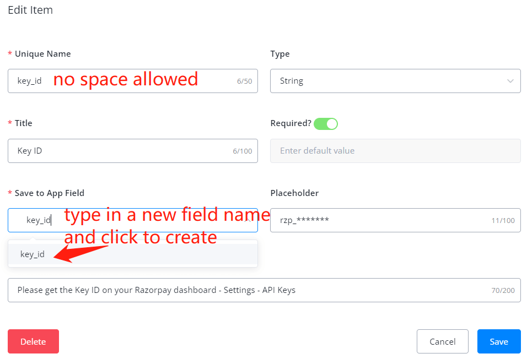
Task: Click the Type label above dropdown
Action: click(279, 54)
